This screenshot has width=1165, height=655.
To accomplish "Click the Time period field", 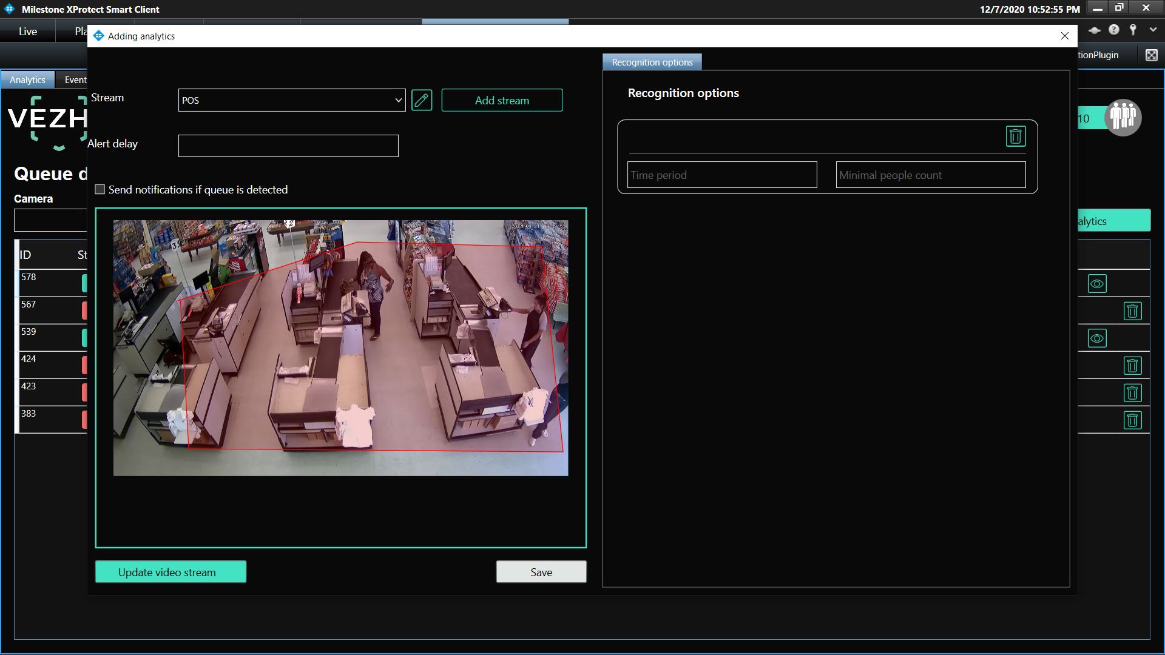I will tap(722, 175).
